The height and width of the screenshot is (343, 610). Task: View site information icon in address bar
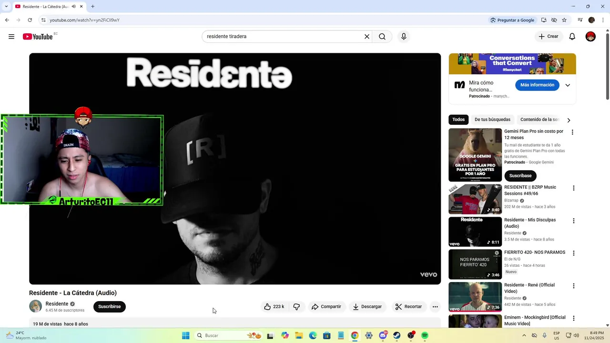pos(43,20)
